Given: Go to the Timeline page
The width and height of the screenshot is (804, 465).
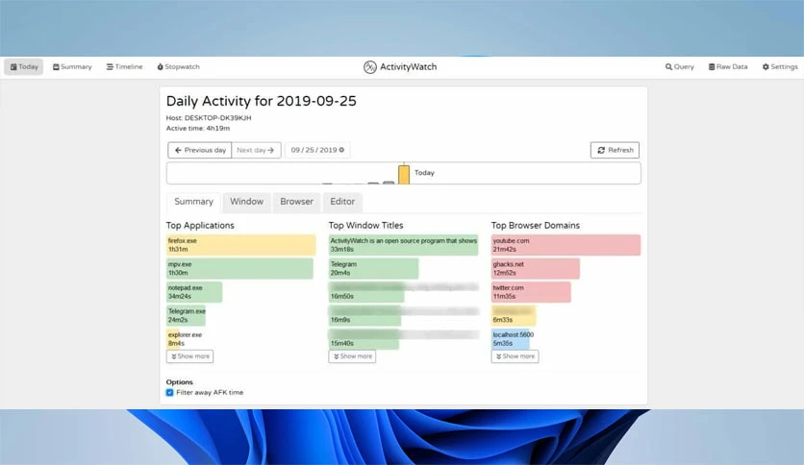Looking at the screenshot, I should click(125, 66).
